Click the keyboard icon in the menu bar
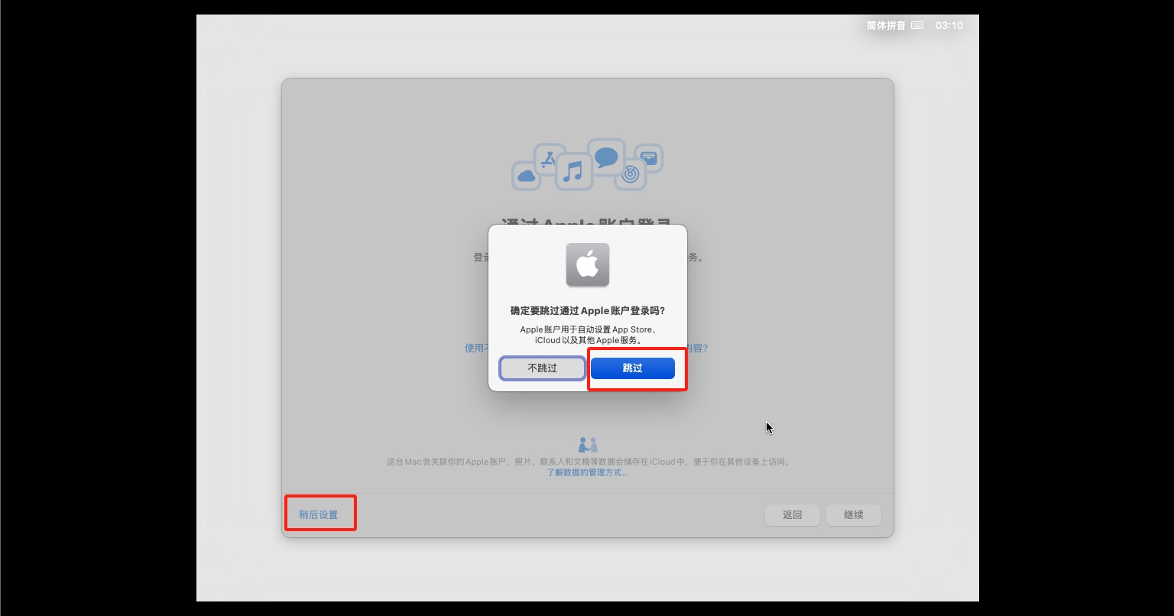 click(918, 25)
